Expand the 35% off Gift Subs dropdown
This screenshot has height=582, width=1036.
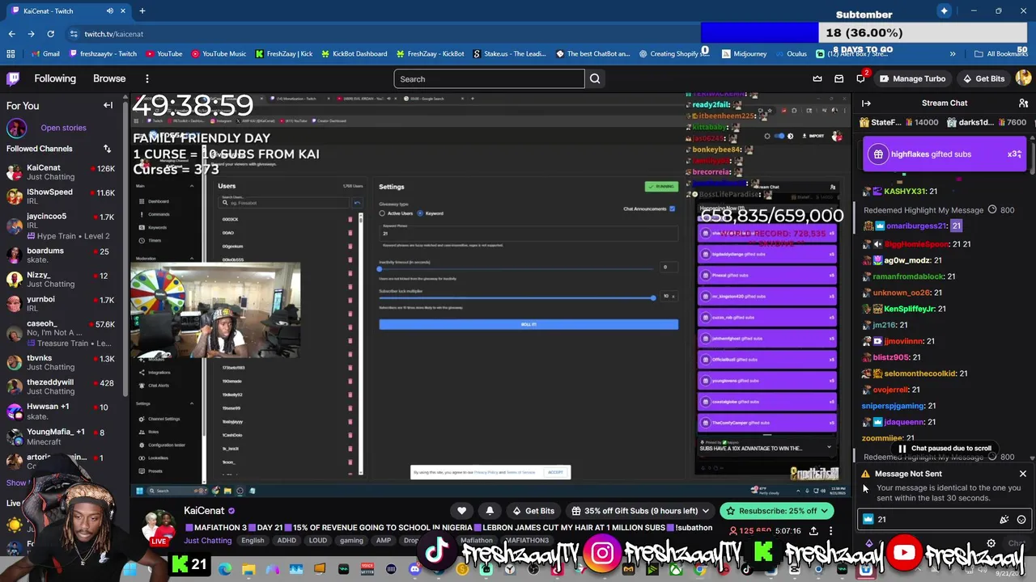coord(706,511)
